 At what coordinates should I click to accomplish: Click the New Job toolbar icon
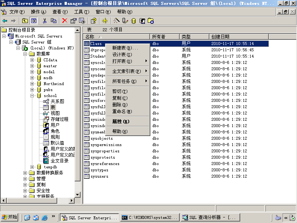coord(151,21)
